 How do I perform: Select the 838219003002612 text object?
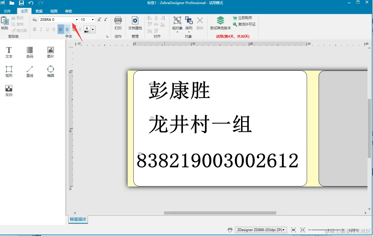coord(218,161)
